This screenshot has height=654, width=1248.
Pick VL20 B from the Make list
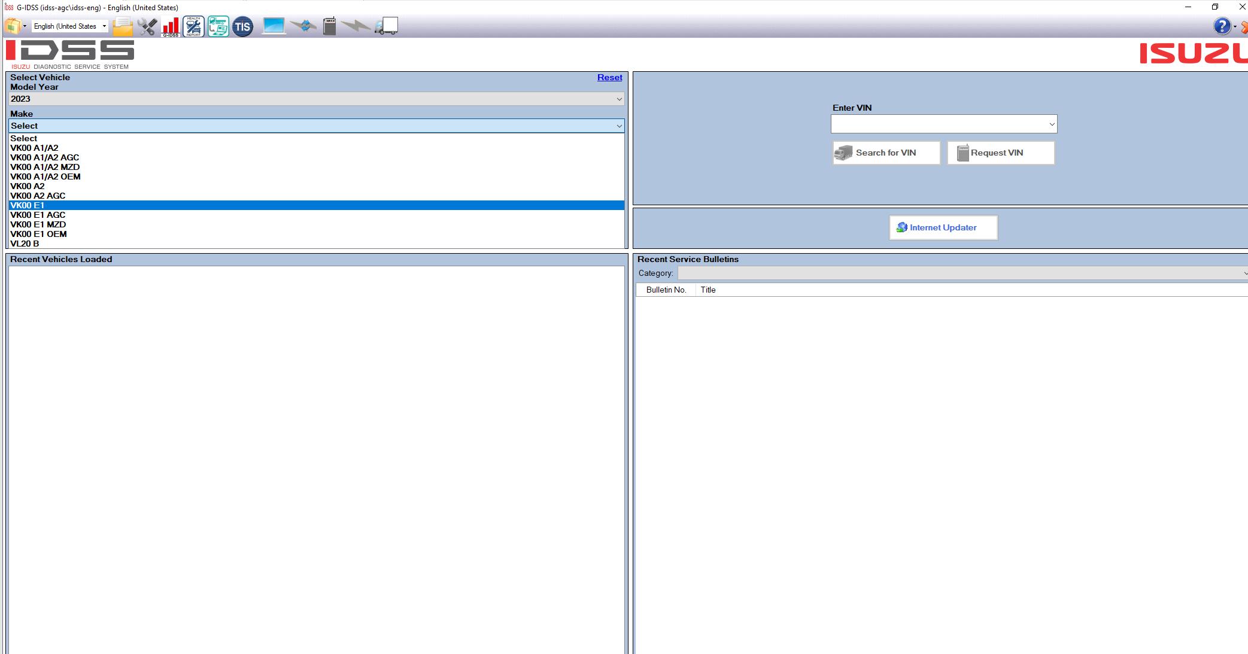(25, 244)
